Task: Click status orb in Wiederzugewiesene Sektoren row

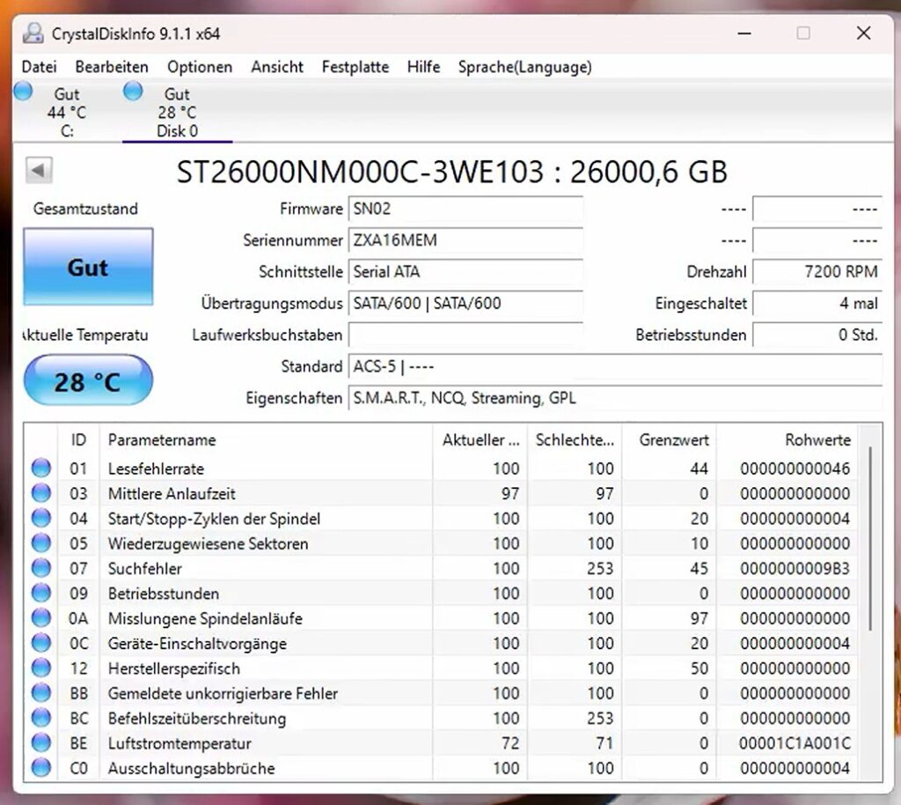Action: point(40,543)
